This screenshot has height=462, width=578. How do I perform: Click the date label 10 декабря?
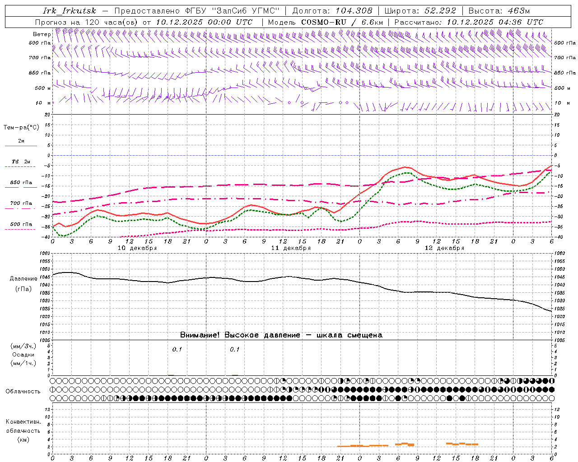[137, 248]
